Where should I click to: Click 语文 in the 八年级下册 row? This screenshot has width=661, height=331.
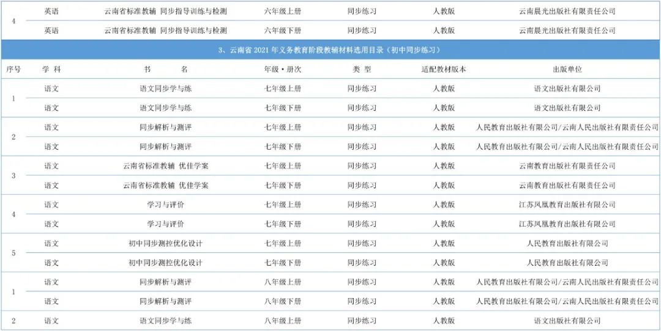point(51,302)
